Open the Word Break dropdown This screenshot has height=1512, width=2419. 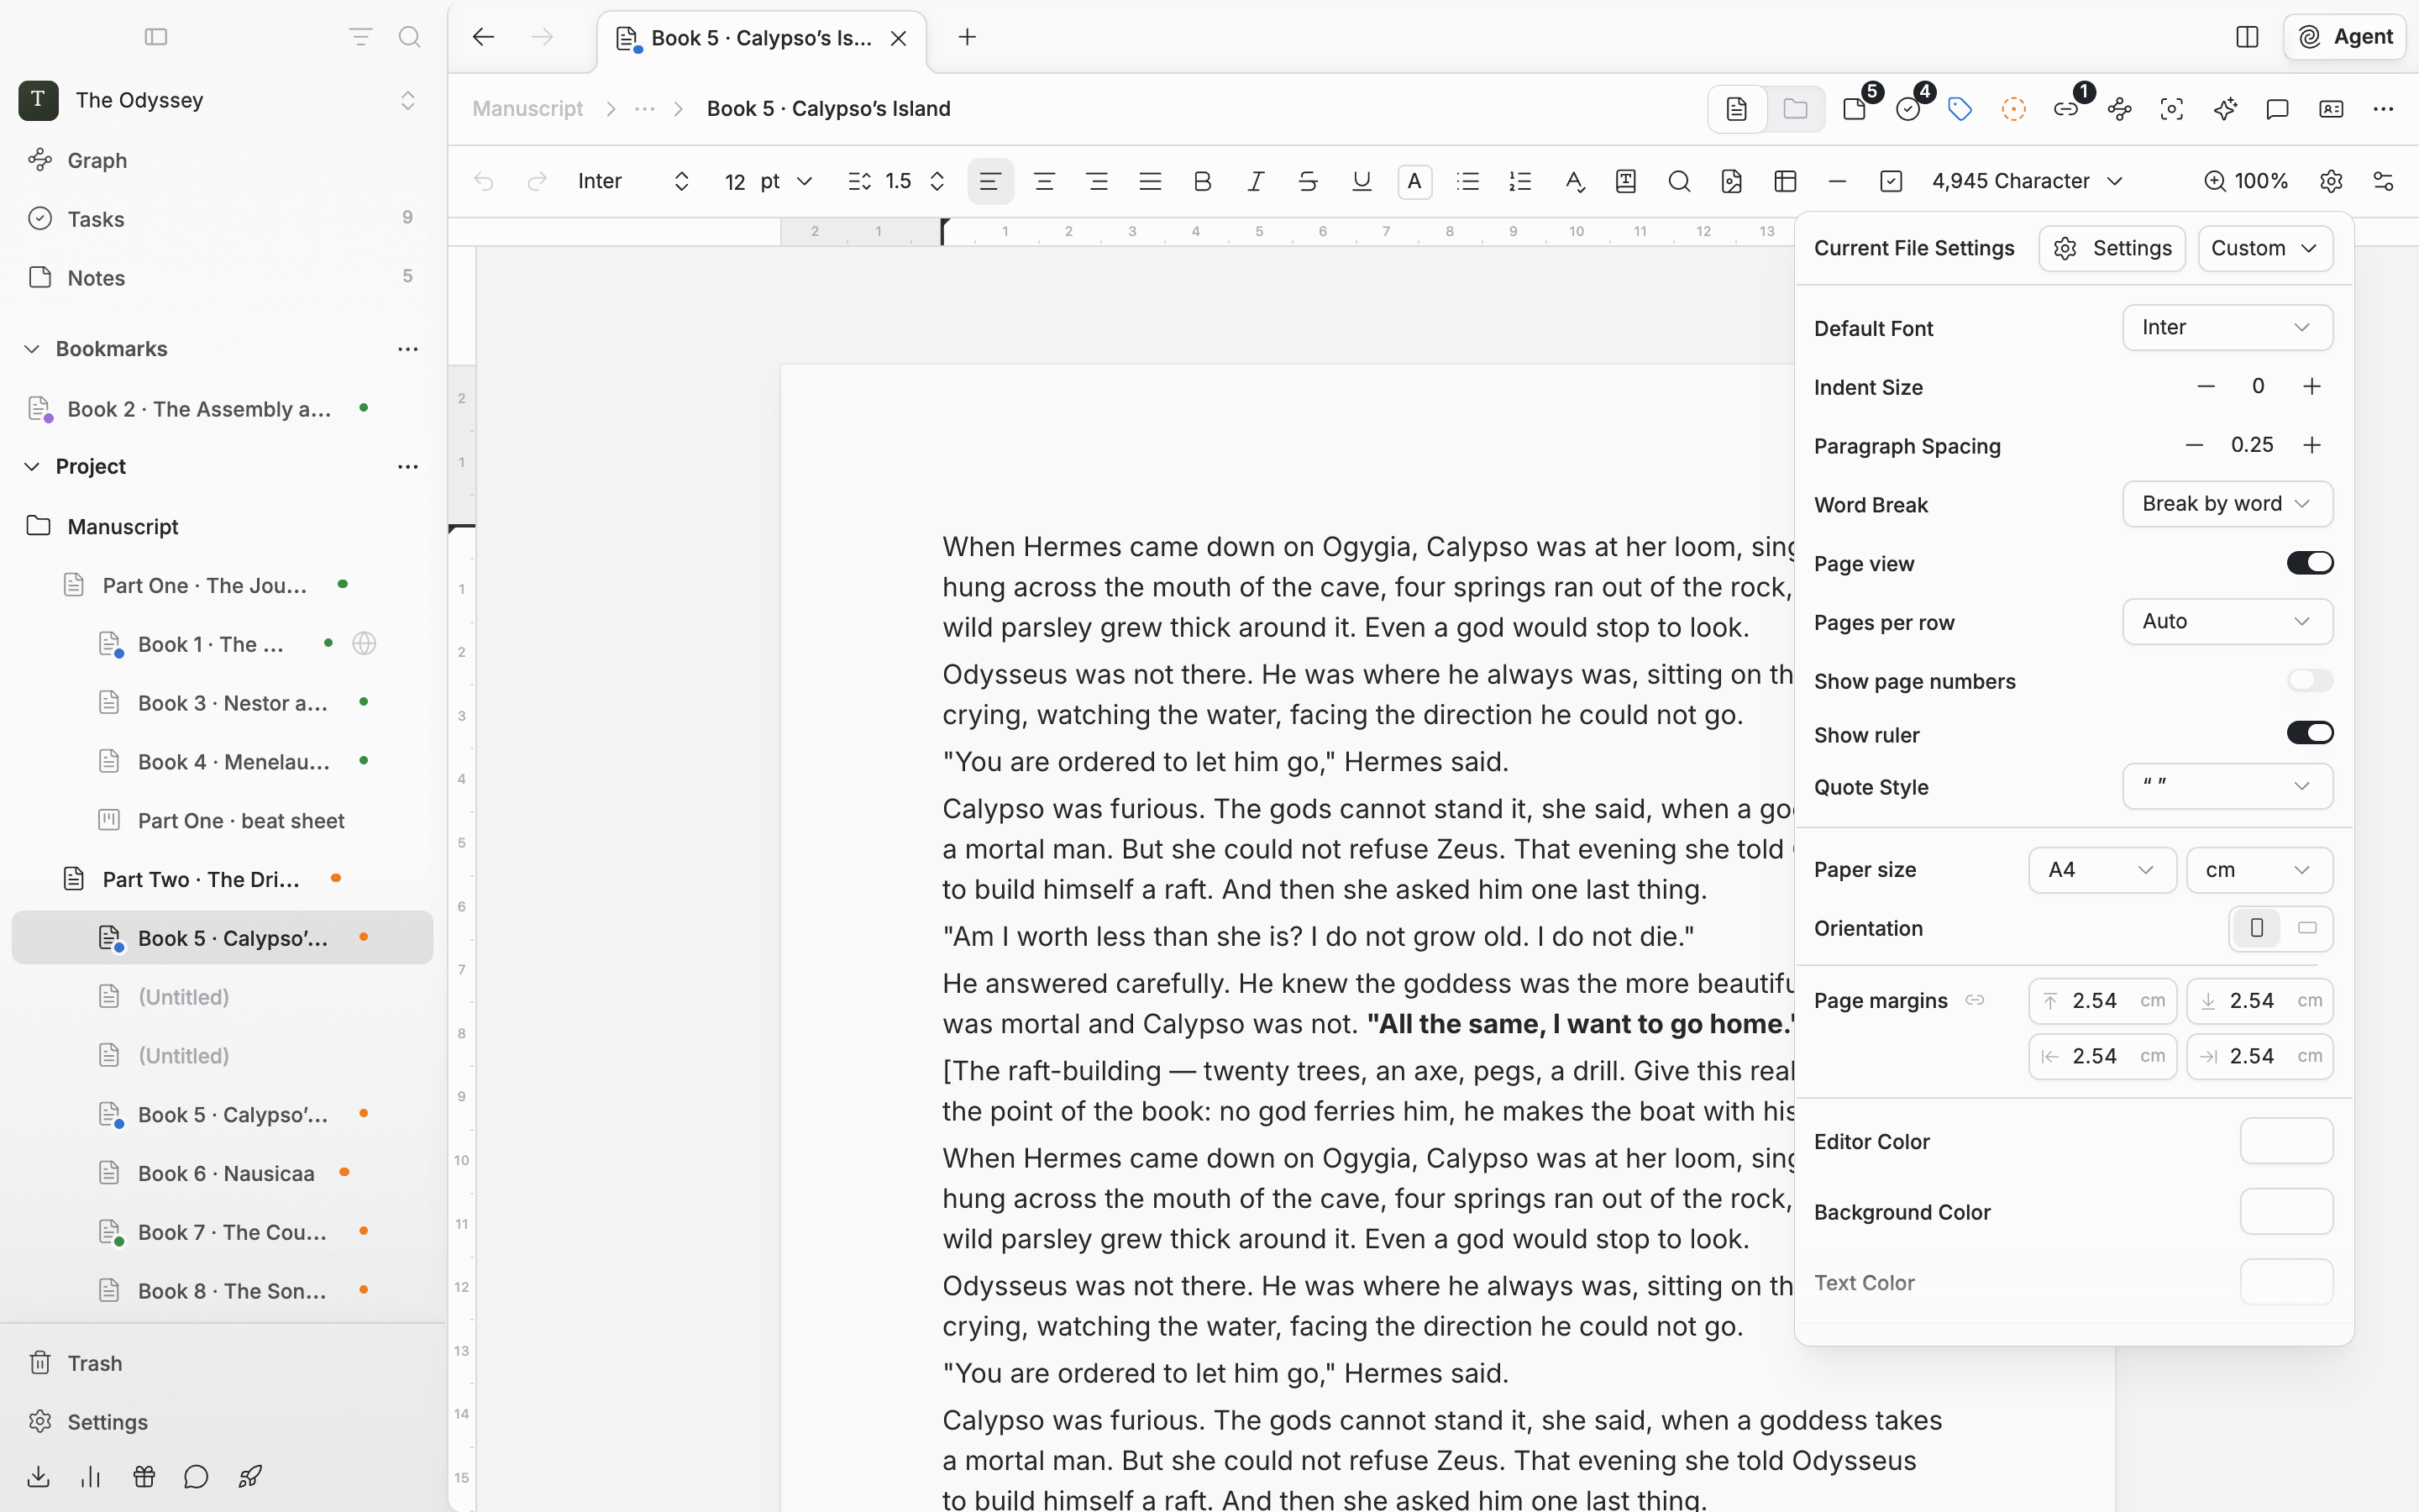[2227, 504]
